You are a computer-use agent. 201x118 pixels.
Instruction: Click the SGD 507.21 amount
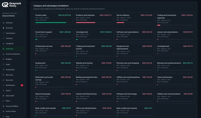188,32
